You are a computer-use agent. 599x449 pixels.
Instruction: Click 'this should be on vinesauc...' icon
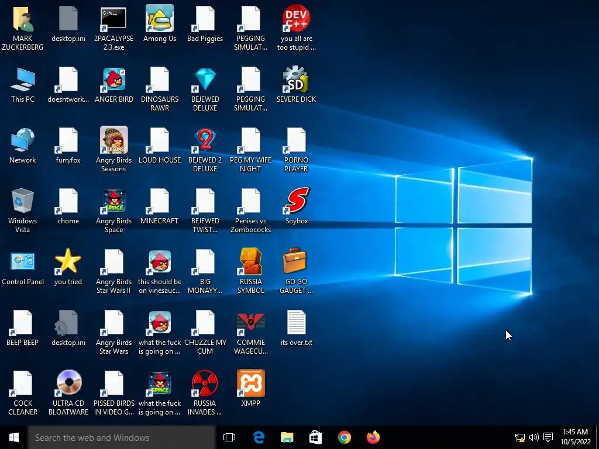pos(159,261)
